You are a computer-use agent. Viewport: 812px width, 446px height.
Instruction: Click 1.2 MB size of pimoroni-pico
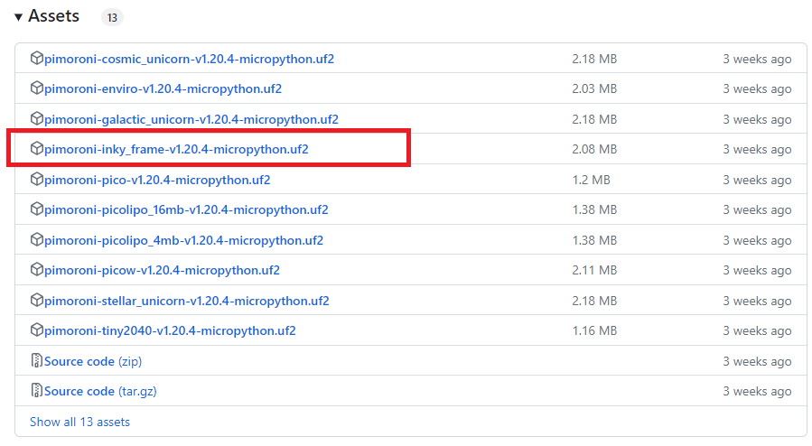592,180
